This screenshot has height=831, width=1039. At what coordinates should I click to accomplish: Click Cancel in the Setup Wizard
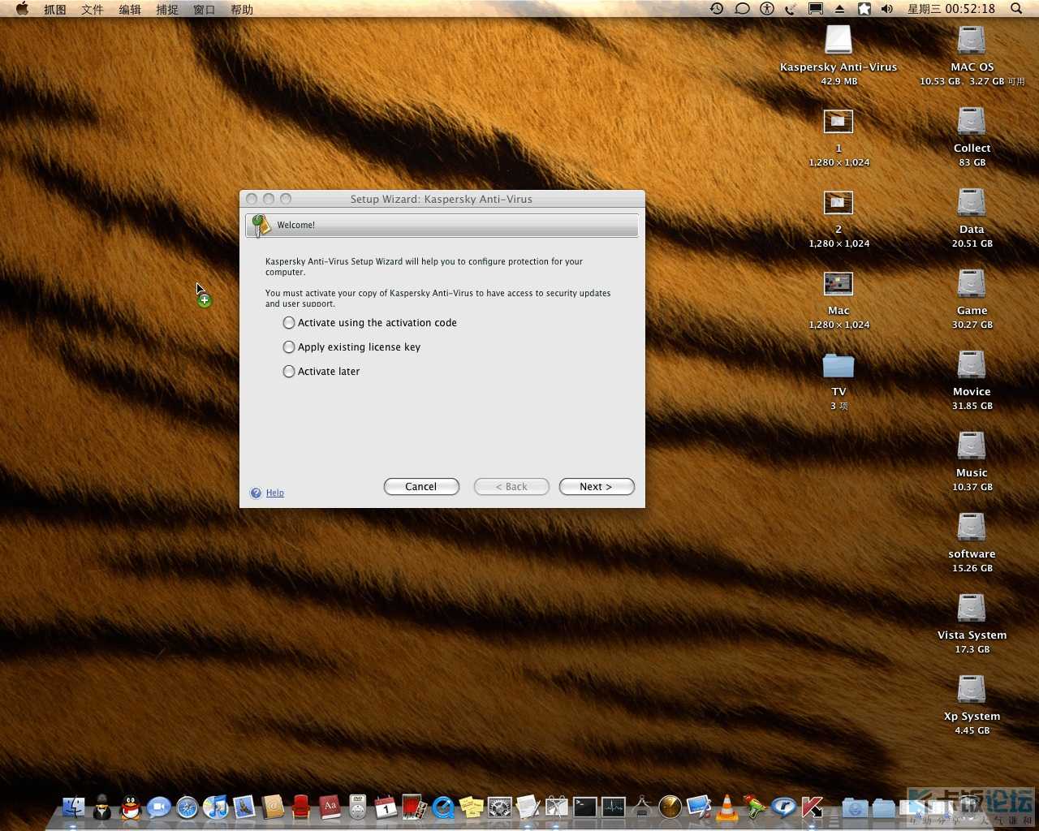click(421, 487)
